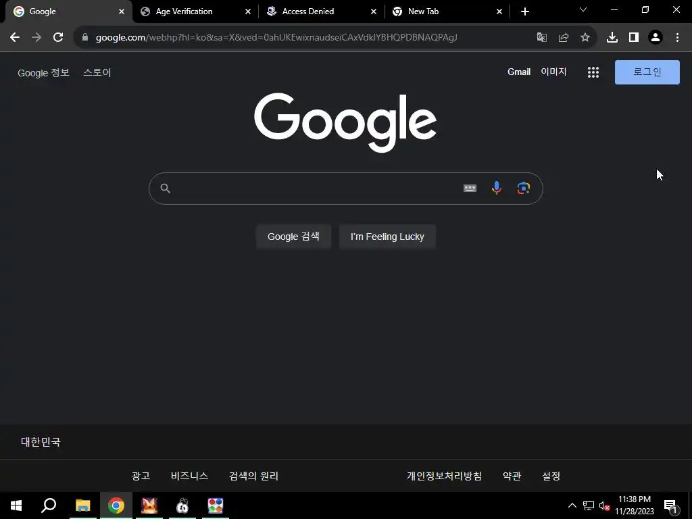
Task: Click the magnifier icon in search box
Action: (165, 189)
